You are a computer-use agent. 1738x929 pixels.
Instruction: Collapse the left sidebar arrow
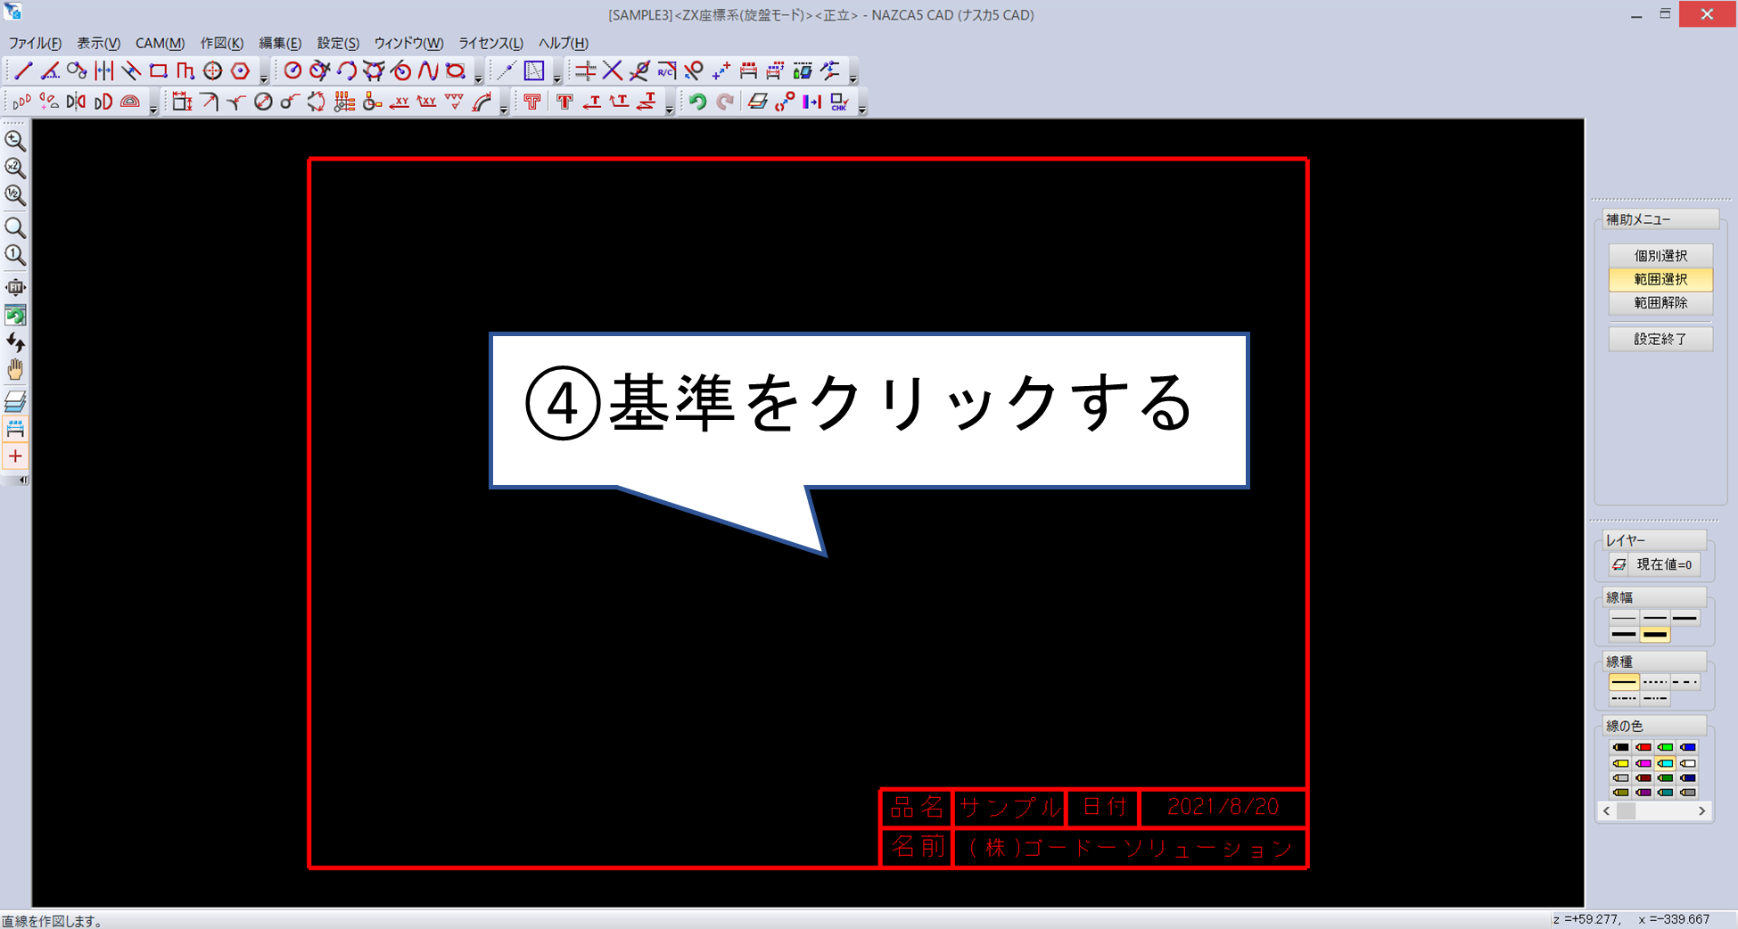(23, 480)
